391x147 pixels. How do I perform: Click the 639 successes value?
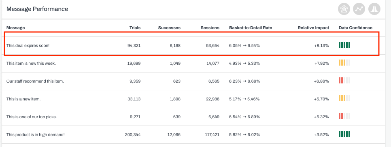tap(177, 117)
